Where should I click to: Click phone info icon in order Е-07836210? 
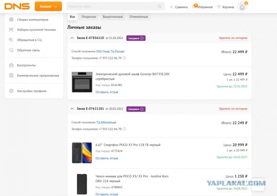tap(124, 58)
